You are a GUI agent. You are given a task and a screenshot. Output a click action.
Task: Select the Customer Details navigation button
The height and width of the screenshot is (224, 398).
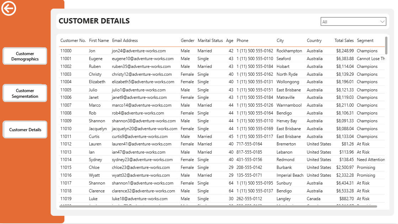(25, 130)
